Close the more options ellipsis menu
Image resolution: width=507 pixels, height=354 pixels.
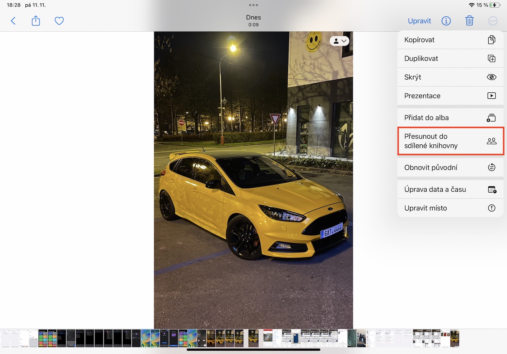point(493,21)
